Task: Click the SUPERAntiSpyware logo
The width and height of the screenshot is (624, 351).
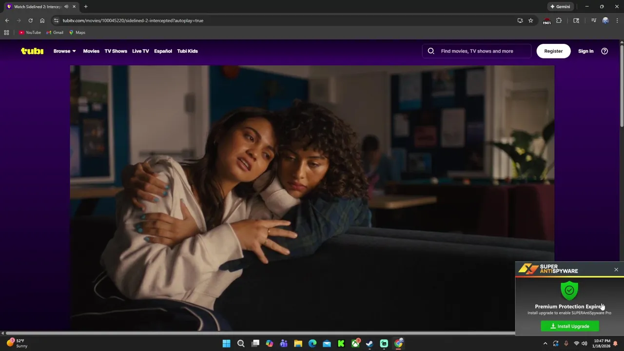Action: pos(548,269)
